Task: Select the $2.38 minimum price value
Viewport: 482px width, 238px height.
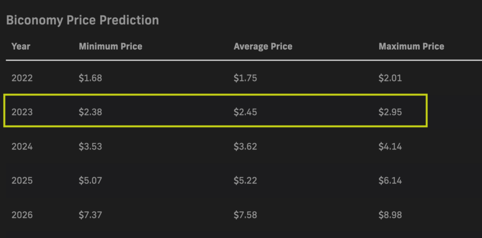Action: click(90, 112)
